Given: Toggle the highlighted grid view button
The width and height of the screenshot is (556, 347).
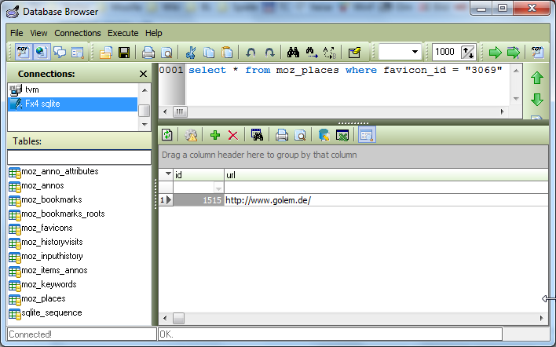Looking at the screenshot, I should 366,135.
